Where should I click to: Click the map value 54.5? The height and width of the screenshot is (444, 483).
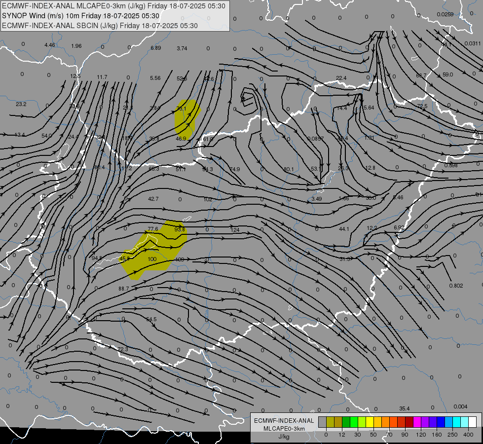tap(151, 319)
